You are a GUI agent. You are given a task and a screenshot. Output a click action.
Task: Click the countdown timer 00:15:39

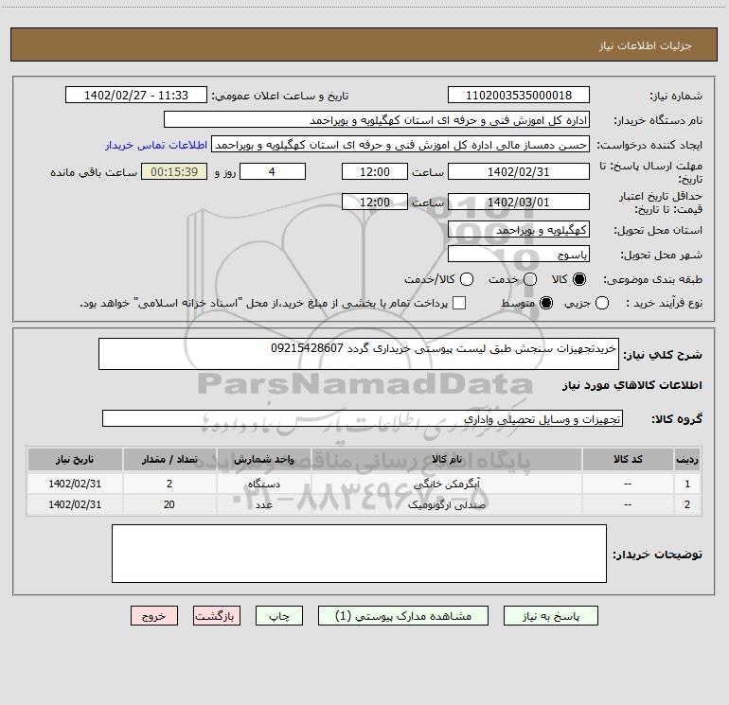click(x=174, y=171)
